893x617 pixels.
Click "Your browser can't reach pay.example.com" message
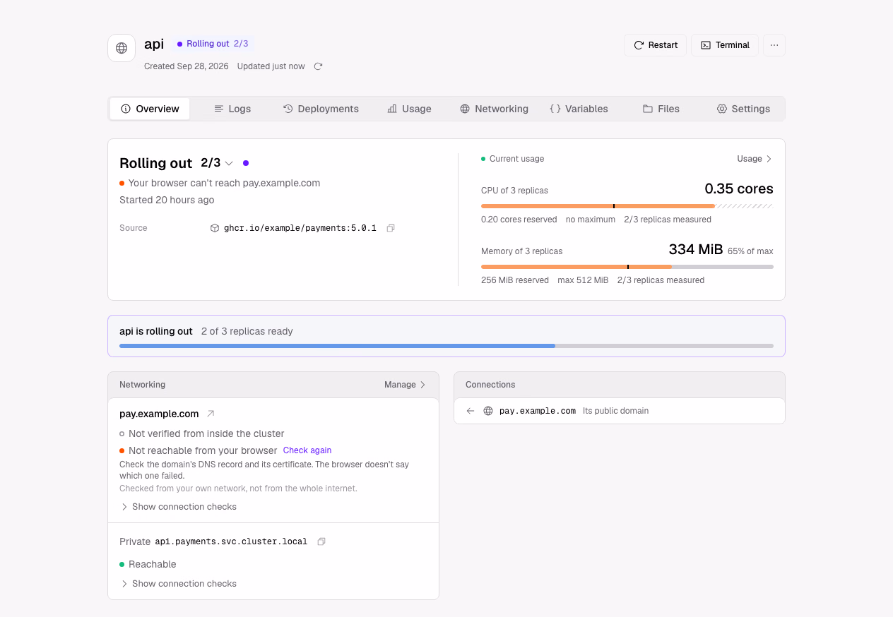coord(224,183)
